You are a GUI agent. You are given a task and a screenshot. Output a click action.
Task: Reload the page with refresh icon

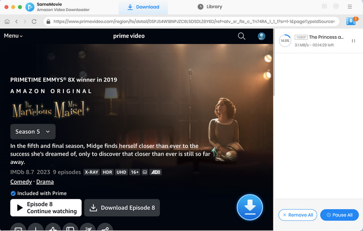(34, 21)
